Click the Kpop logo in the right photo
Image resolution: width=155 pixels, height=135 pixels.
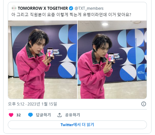(141, 72)
